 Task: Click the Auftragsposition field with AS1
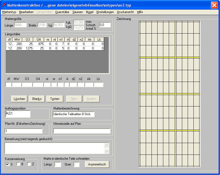click(x=18, y=114)
